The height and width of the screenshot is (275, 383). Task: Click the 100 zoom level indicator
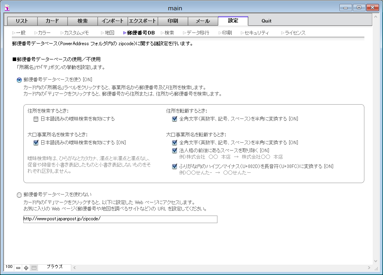tap(9, 267)
